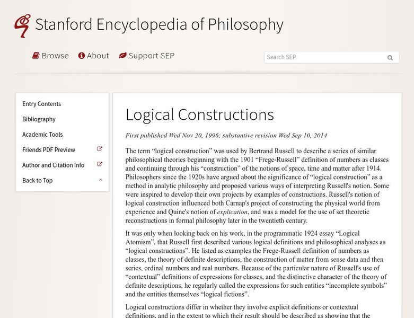Click the italic word explication
This screenshot has height=318, width=414.
(x=232, y=212)
